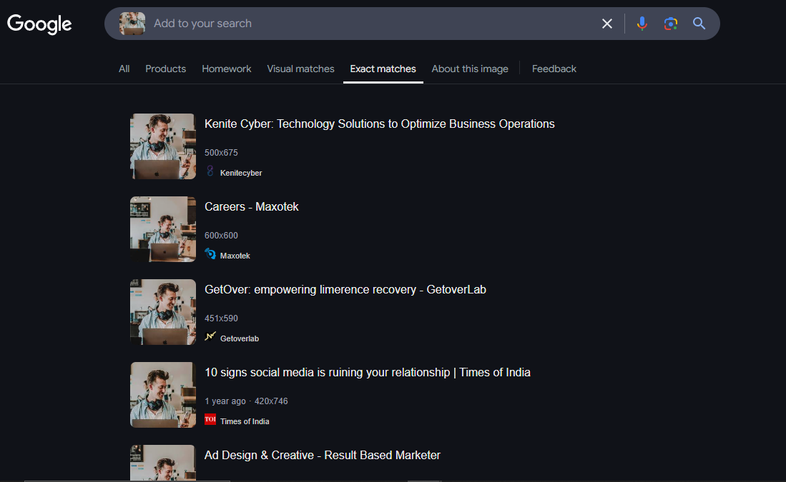The width and height of the screenshot is (786, 482).
Task: Switch to the Homework tab
Action: tap(227, 69)
